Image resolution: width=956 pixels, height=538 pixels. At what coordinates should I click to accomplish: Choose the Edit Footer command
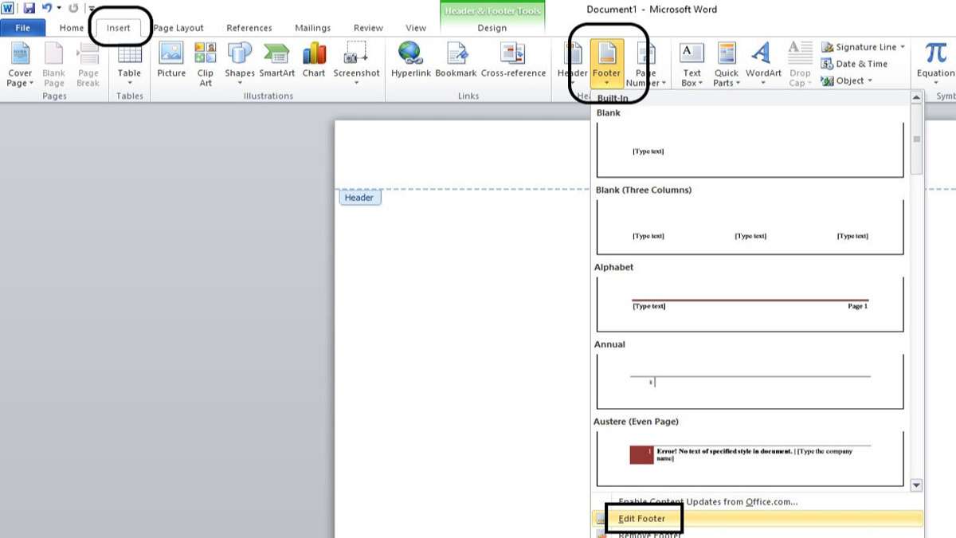[641, 517]
